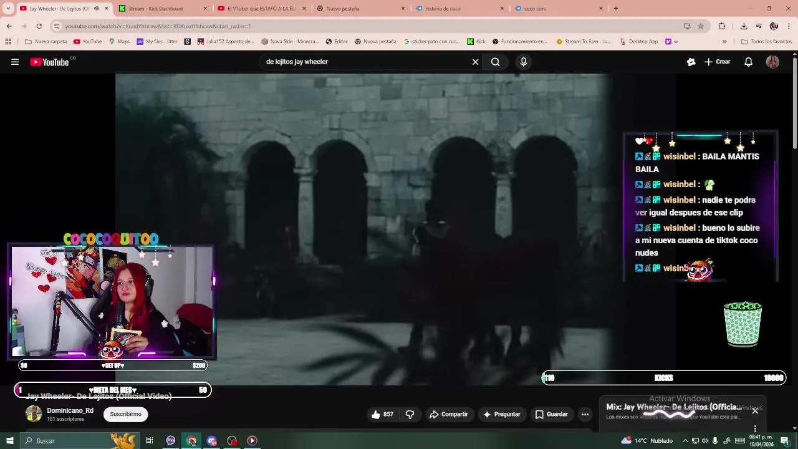Viewport: 798px width, 449px height.
Task: Open more actions three-dot menu
Action: click(585, 414)
